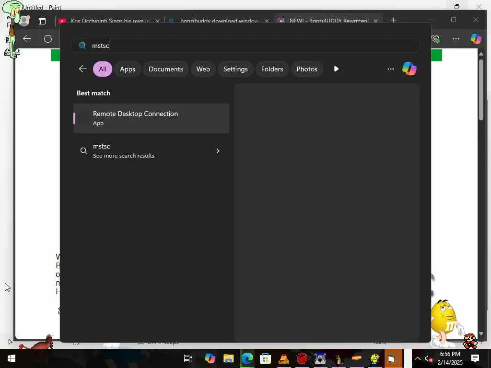The width and height of the screenshot is (491, 368).
Task: Click the red bird taskbar icon
Action: 302,358
